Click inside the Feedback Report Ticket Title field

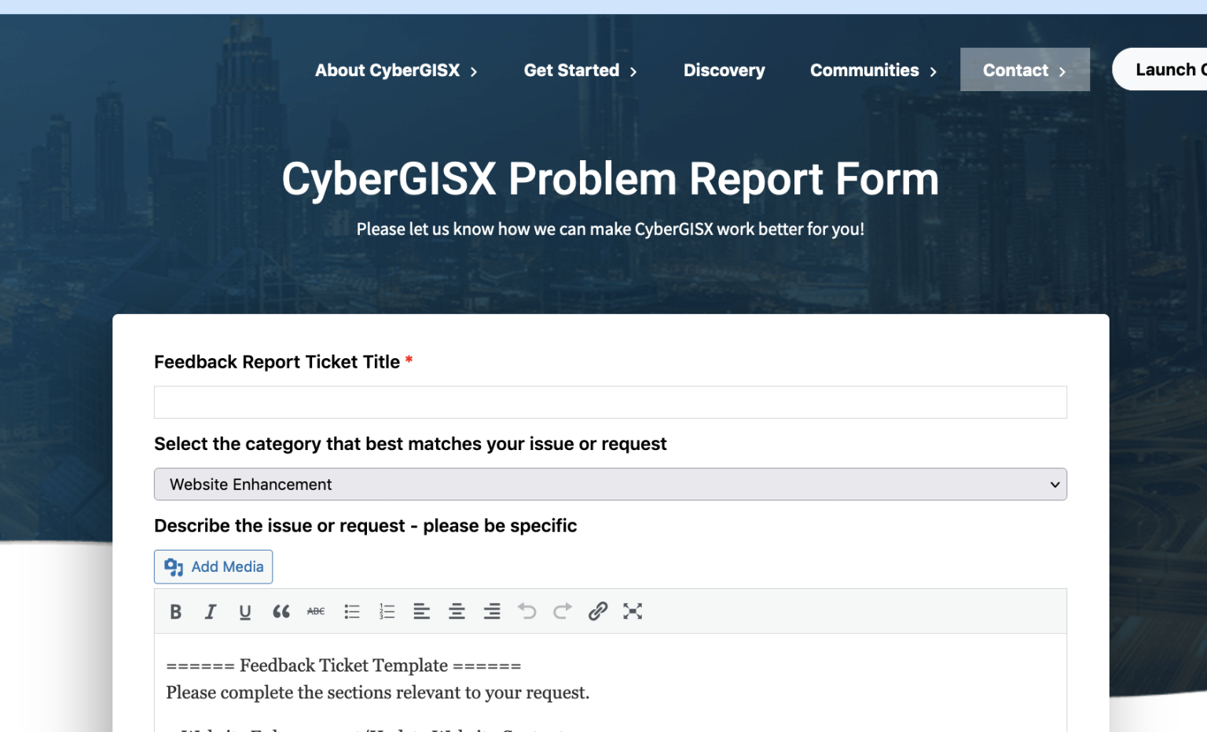(x=610, y=401)
